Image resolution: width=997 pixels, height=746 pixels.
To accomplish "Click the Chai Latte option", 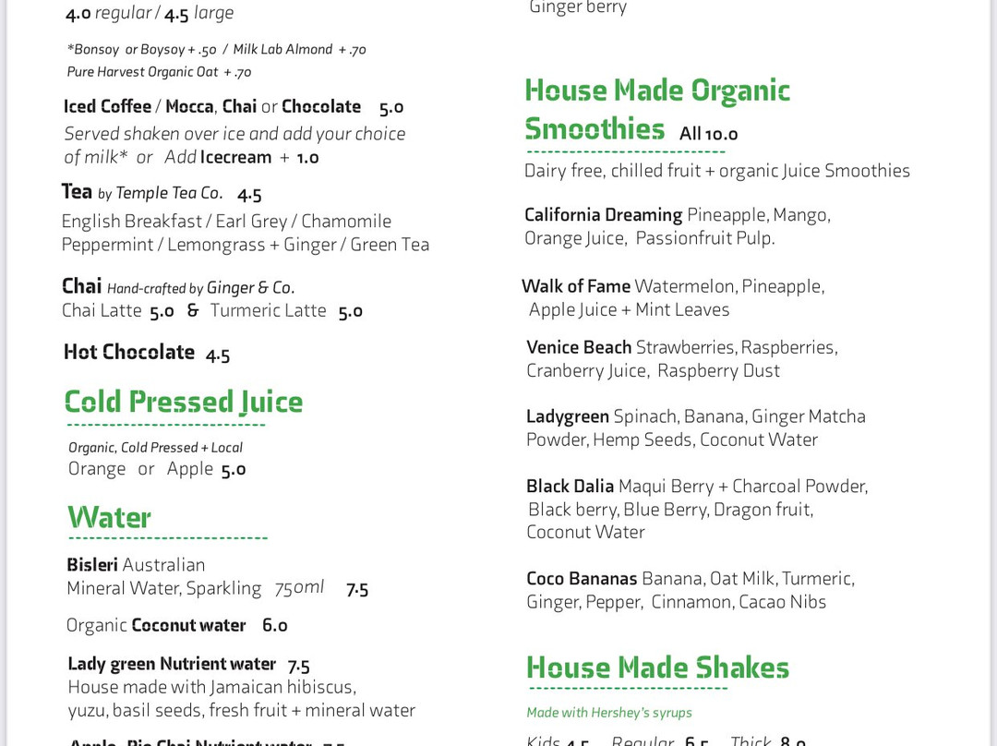I will pyautogui.click(x=102, y=310).
